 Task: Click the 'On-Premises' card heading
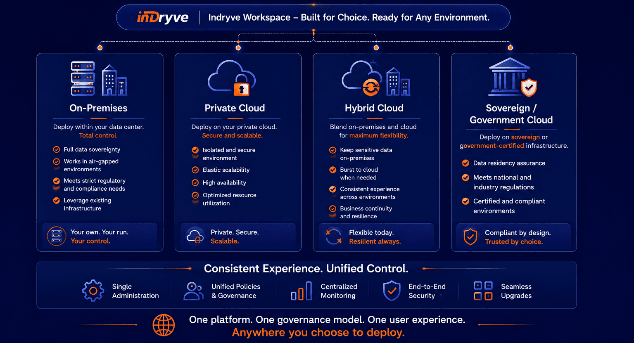tap(98, 108)
